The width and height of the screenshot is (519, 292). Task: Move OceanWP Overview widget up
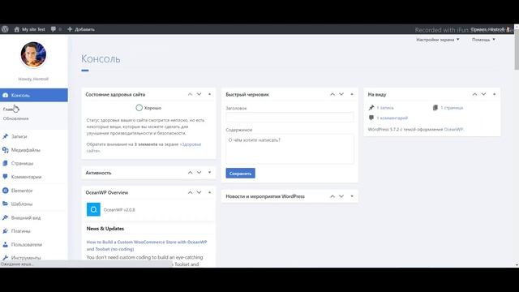pos(190,192)
